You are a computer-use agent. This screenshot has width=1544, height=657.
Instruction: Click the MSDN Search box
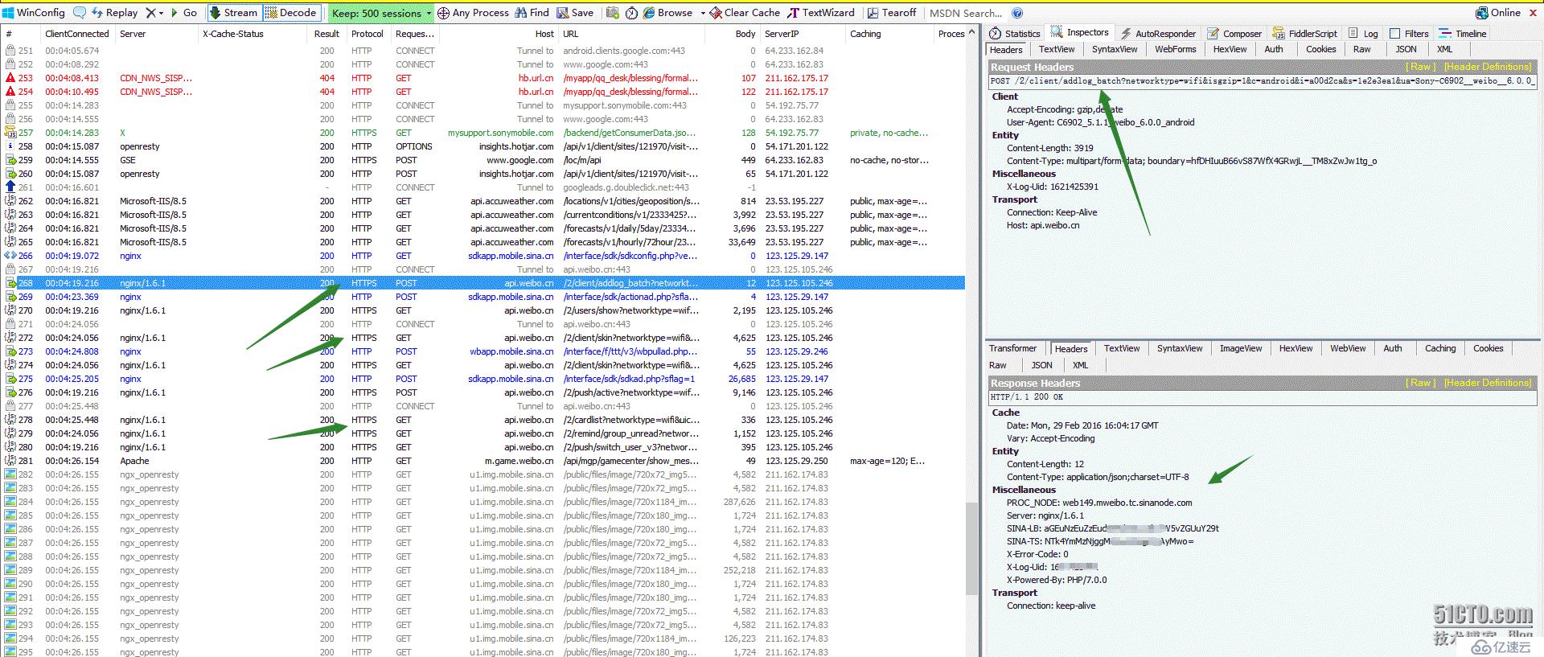(x=966, y=13)
